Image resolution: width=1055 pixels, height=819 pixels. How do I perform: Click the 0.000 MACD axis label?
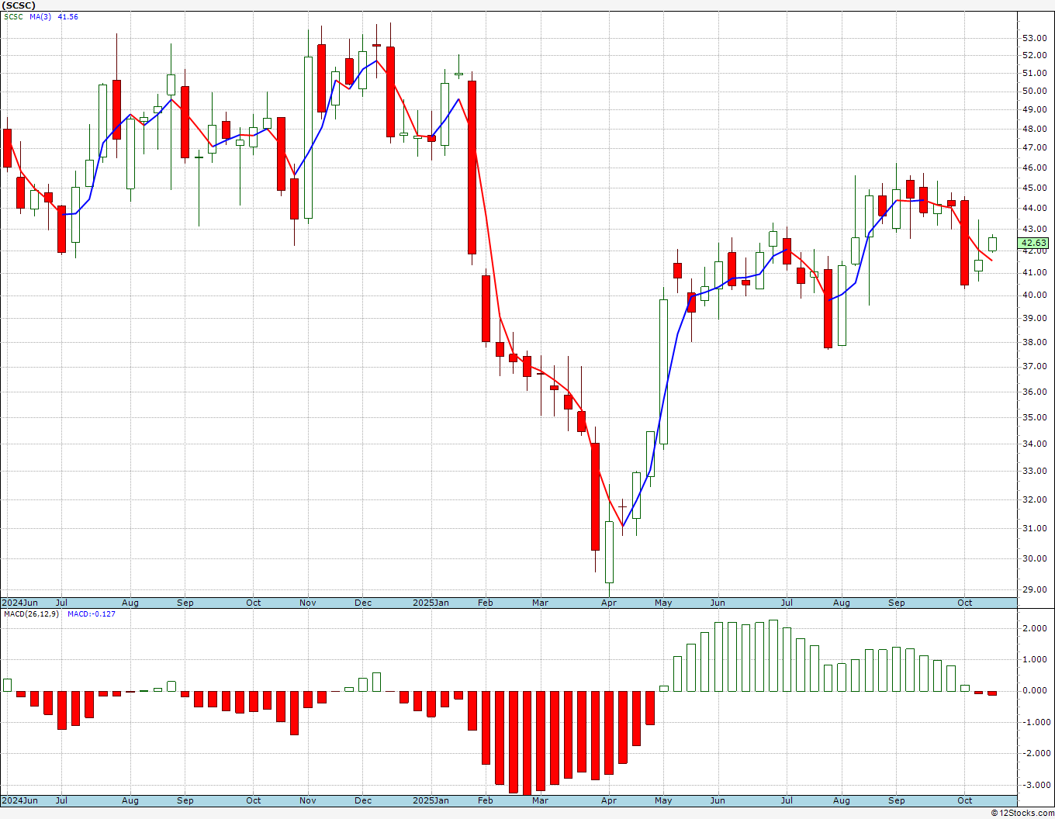click(x=1036, y=691)
